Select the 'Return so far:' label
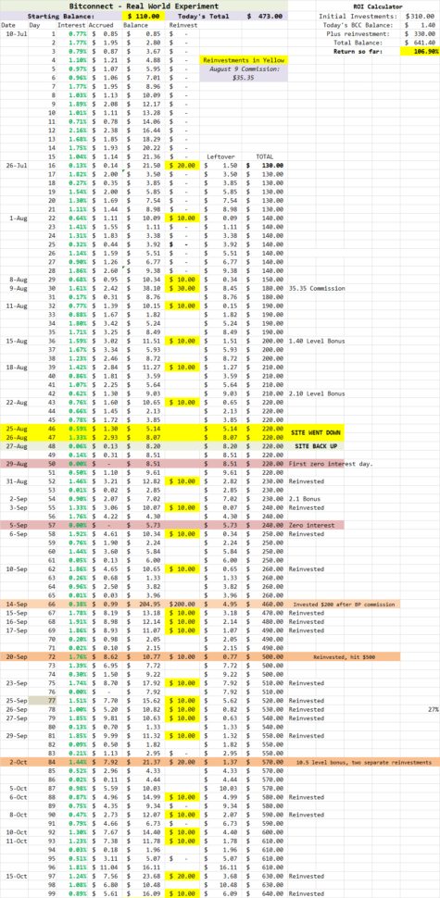 (x=359, y=51)
